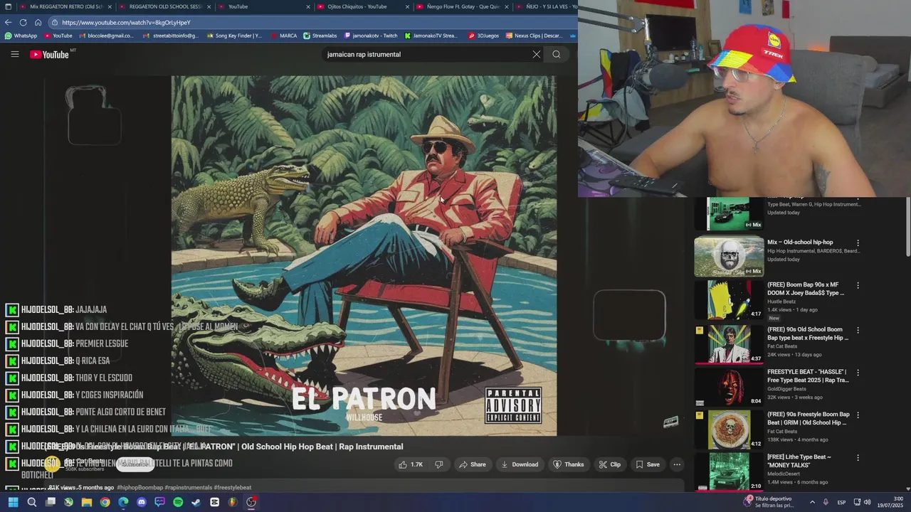Open 'FREESTYLE BEAT - HASSLE' video thumbnail

click(x=729, y=388)
